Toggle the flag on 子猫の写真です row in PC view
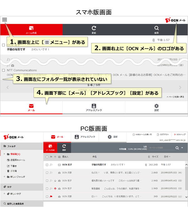The width and height of the screenshot is (188, 207). click(51, 165)
